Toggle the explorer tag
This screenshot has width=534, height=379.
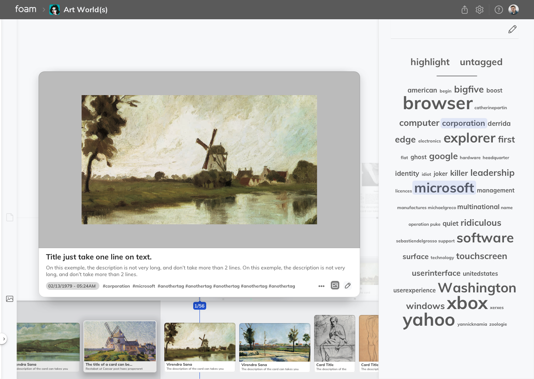[x=469, y=138]
